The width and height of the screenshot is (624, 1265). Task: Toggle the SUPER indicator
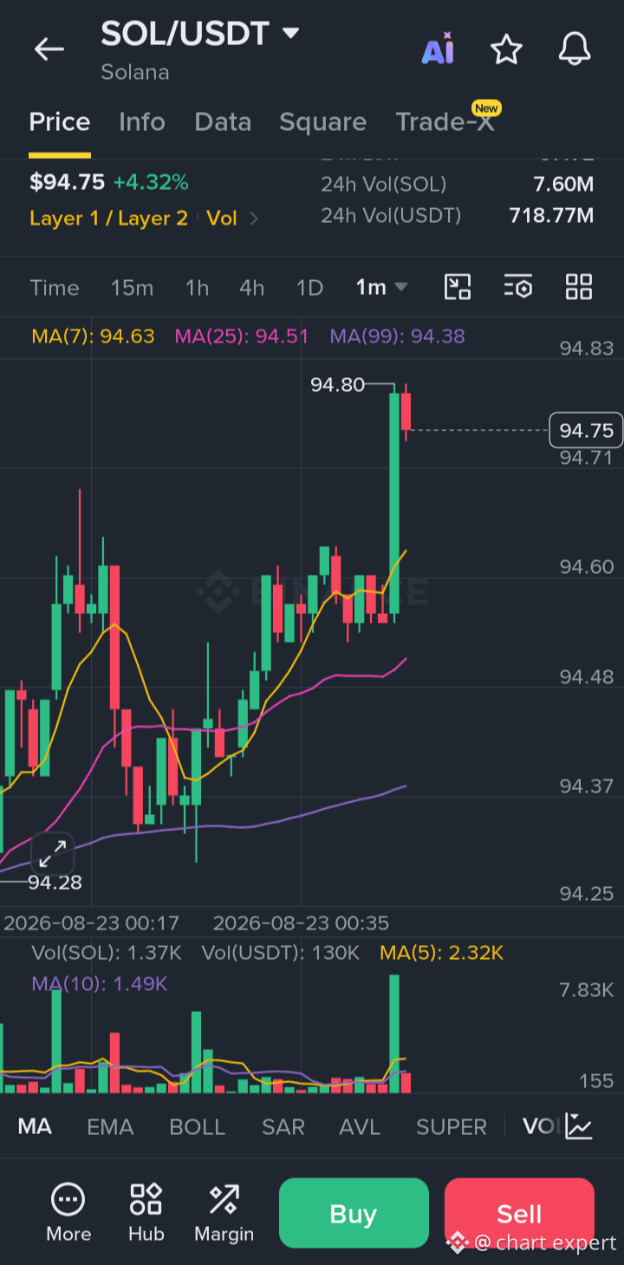coord(452,1126)
